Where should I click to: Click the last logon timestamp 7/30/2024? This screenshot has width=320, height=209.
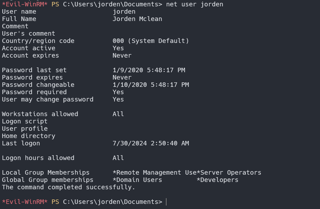(150, 143)
